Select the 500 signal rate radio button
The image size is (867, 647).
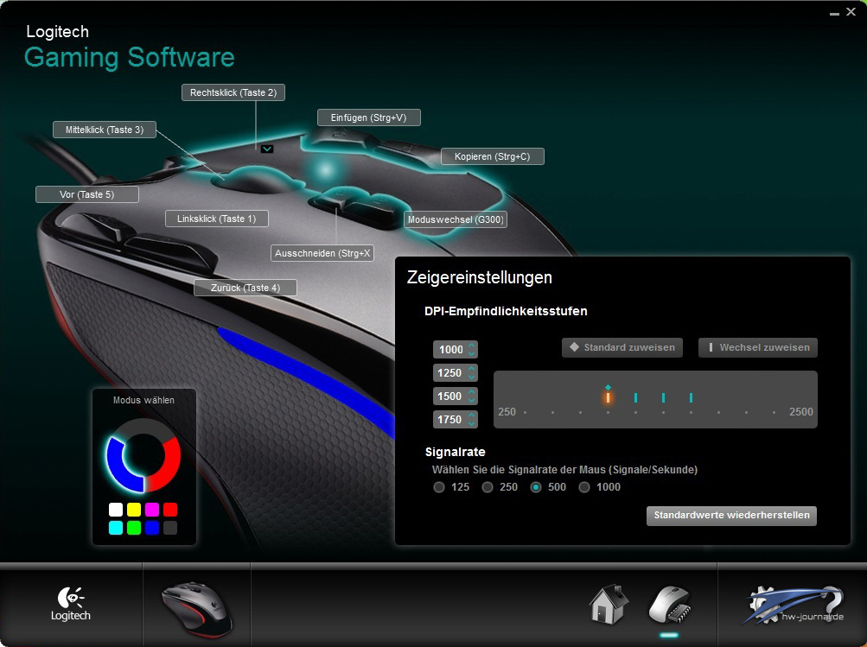[x=536, y=487]
